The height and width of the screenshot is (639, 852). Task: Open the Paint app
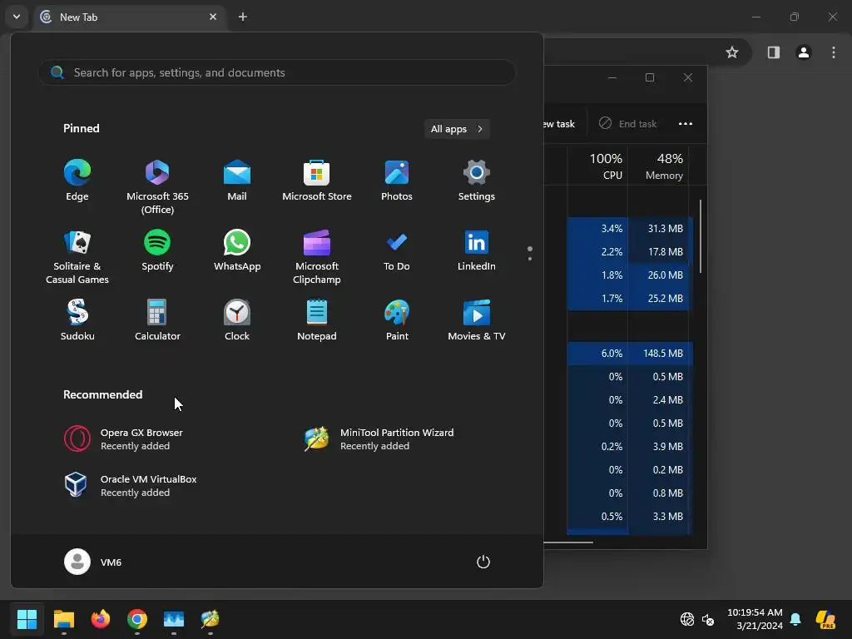pos(397,320)
